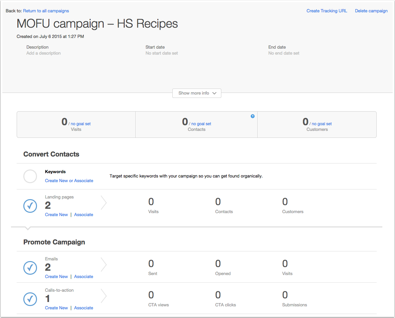Click the Landing pages Contacts stat

click(x=224, y=205)
